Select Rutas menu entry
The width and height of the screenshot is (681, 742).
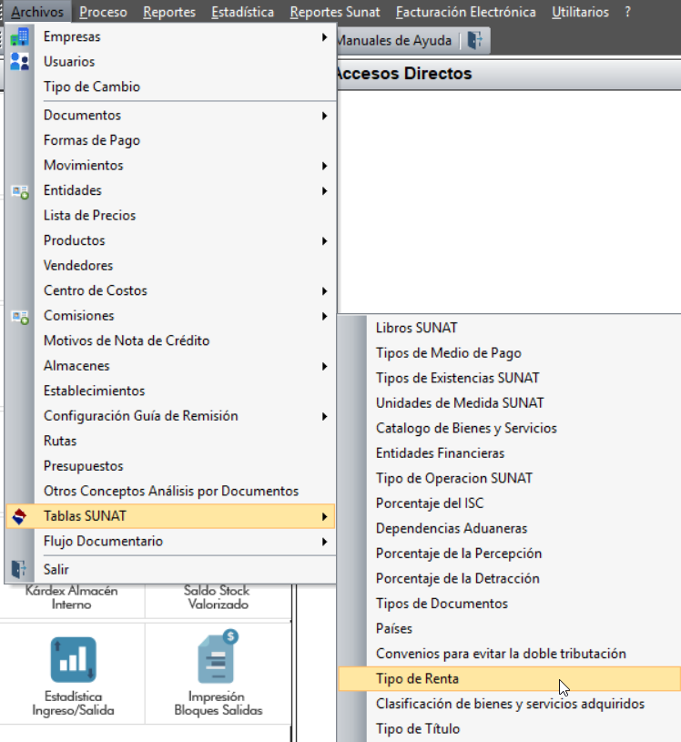coord(170,441)
